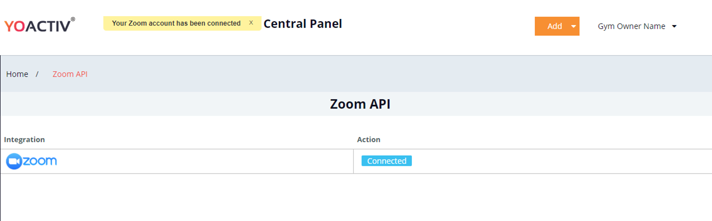Dismiss the Zoom connected notification
This screenshot has width=712, height=221.
tap(251, 23)
